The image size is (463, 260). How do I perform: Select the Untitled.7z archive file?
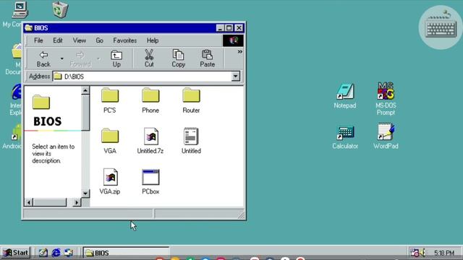(150, 141)
